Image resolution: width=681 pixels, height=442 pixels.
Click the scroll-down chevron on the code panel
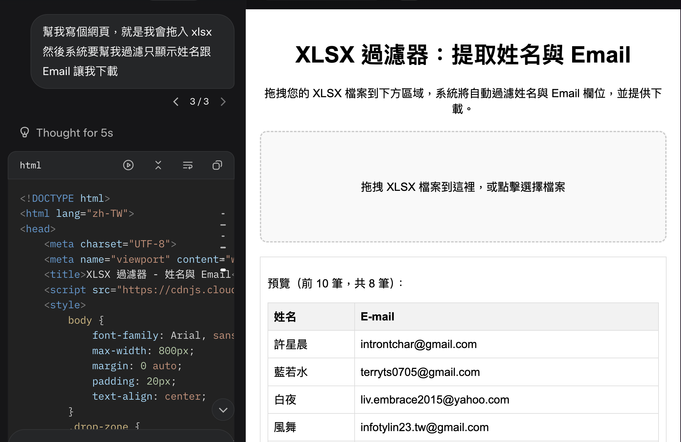coord(223,410)
